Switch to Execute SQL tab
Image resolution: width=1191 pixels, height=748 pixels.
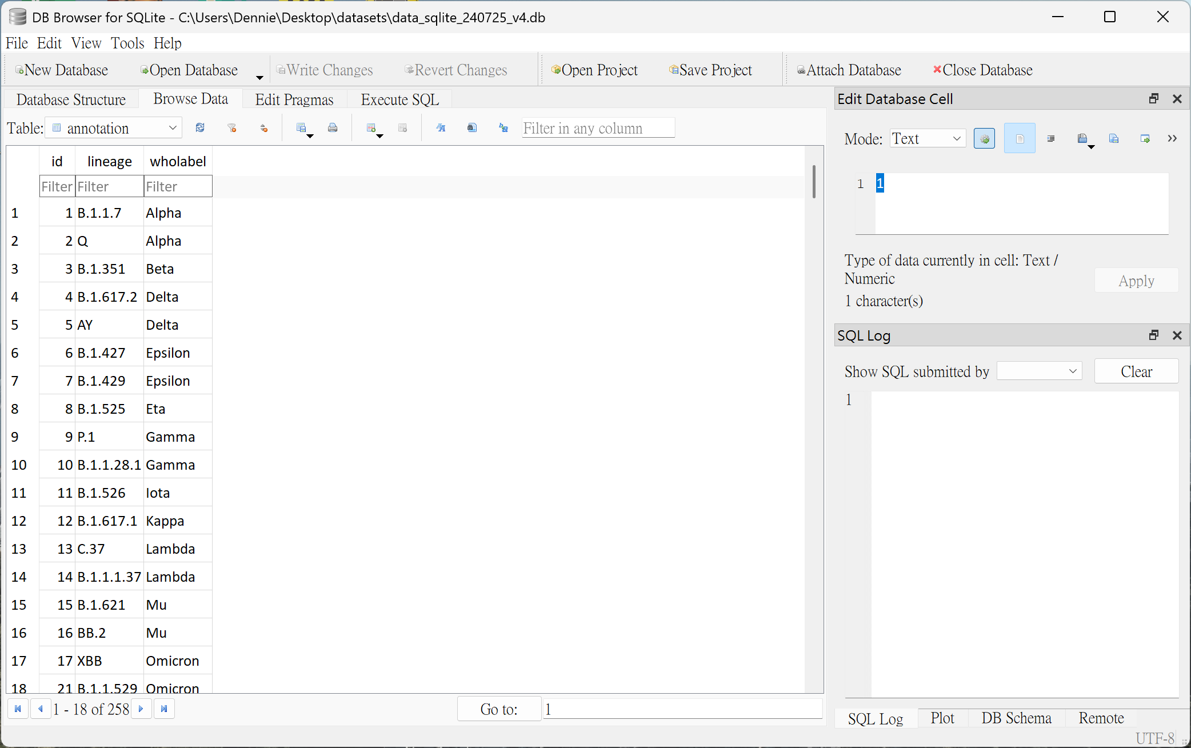pos(399,99)
